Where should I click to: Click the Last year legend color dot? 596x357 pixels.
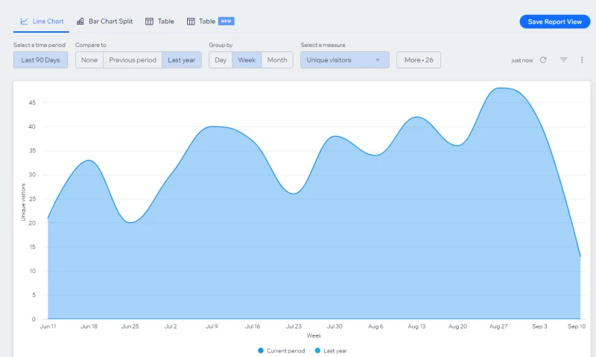click(318, 350)
